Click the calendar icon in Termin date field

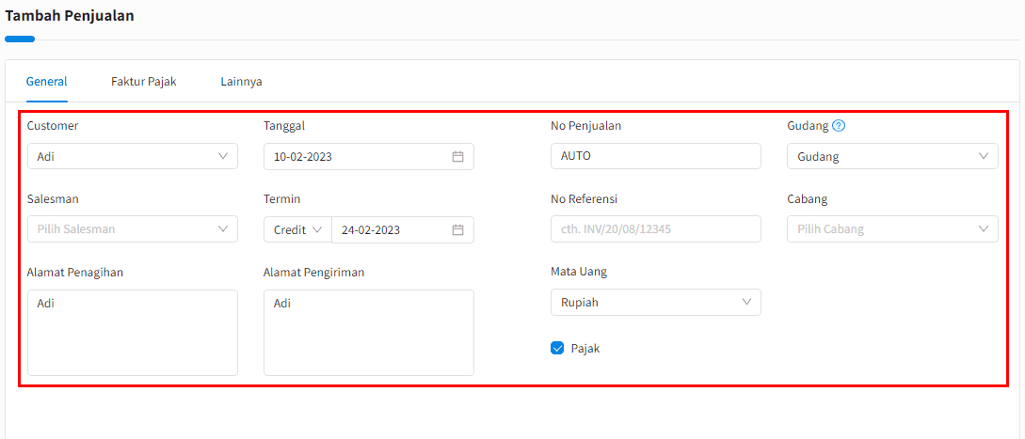tap(457, 230)
